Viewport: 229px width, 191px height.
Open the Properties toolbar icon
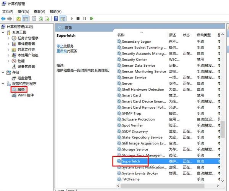(34, 19)
